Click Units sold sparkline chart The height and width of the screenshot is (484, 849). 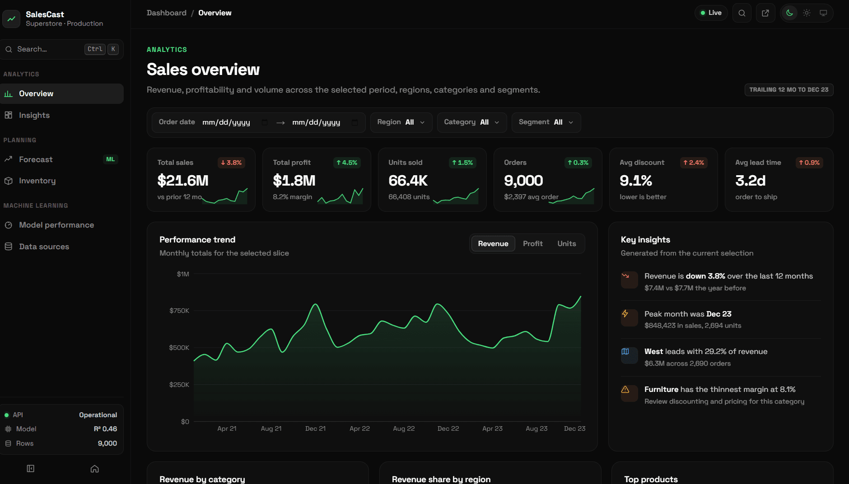[x=456, y=196]
